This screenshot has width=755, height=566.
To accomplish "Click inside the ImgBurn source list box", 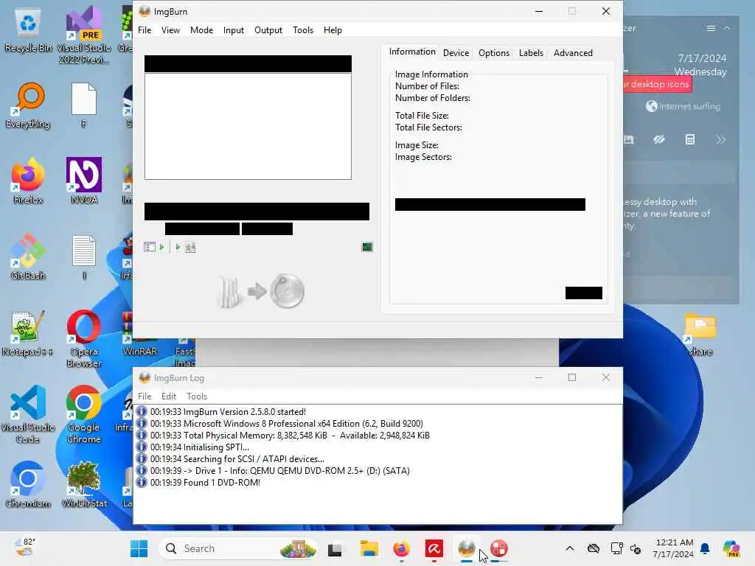I will pos(248,126).
